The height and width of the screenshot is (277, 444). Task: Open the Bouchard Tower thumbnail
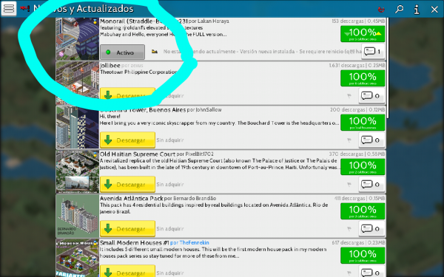coord(77,128)
